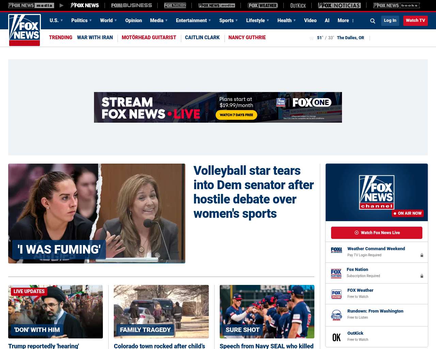Screen dimensions: 436x349
Task: Select the Opinion menu item
Action: pyautogui.click(x=134, y=20)
